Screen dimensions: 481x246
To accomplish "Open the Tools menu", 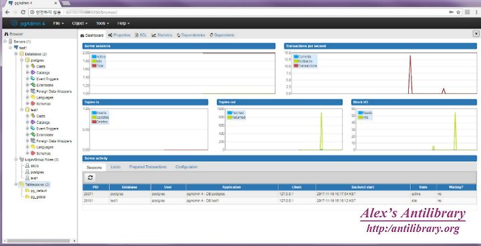I will coord(102,23).
